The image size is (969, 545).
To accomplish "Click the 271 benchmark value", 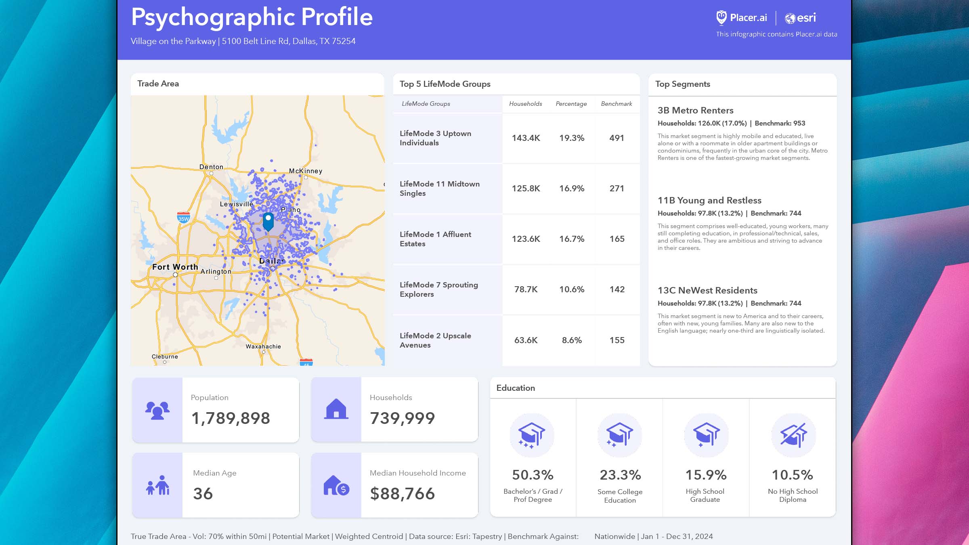I will coord(617,189).
